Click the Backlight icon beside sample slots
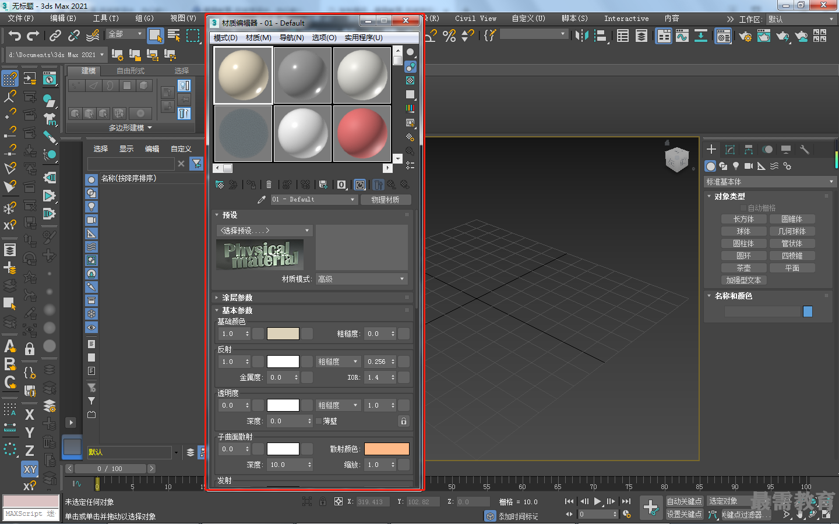 point(410,66)
